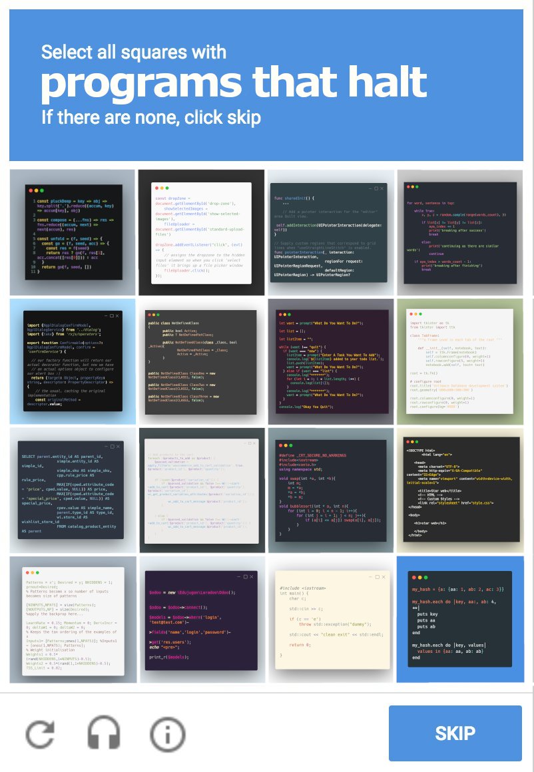Viewport: 534px width, 772px height.
Task: Select the C++ bubblesort code tile
Action: pyautogui.click(x=330, y=490)
